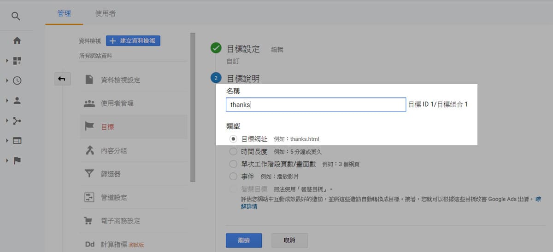Screen dimensions: 553x252
Task: Go to Home icon in sidebar
Action: (17, 40)
